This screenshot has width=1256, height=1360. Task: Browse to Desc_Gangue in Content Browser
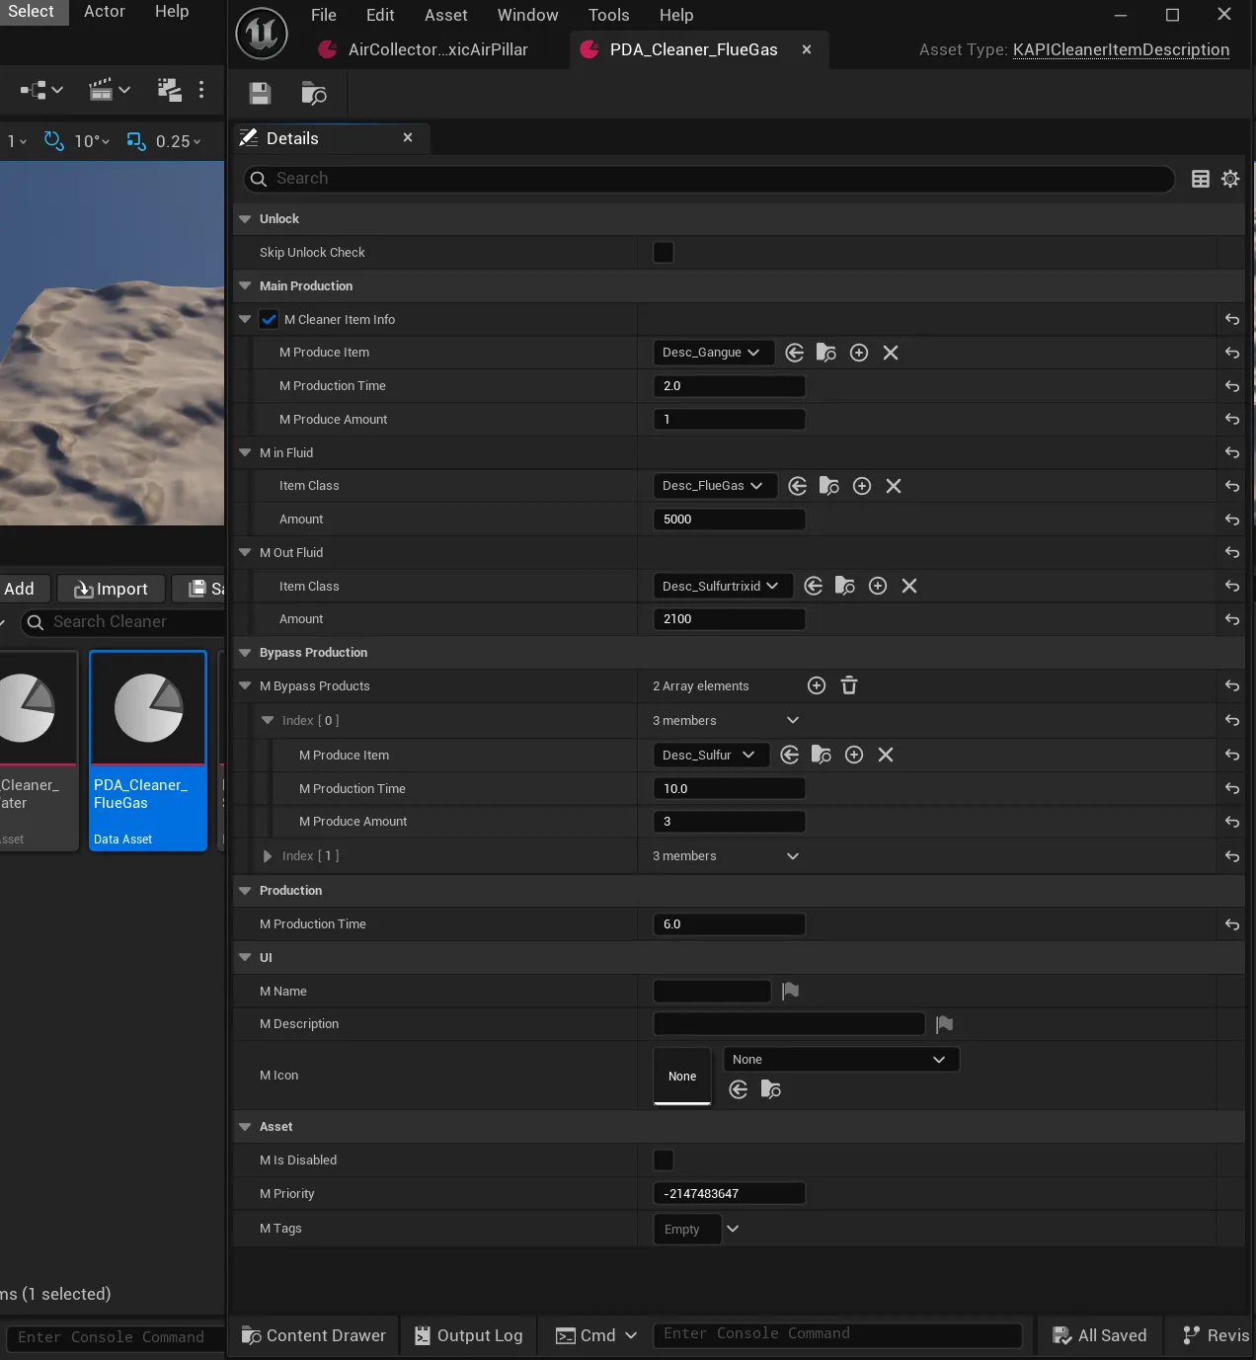[826, 353]
